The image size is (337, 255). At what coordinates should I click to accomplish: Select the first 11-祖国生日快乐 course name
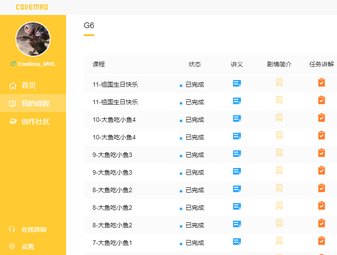(115, 84)
